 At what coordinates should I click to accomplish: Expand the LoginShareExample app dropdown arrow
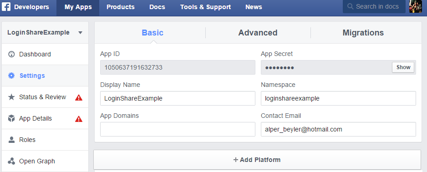(80, 33)
